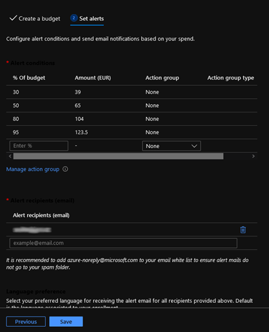269x332 pixels.
Task: Select the 95 percent alert row
Action: click(132, 132)
